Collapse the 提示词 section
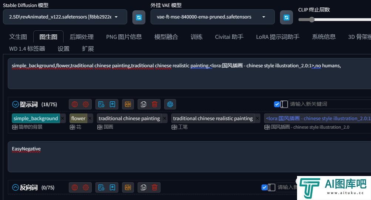This screenshot has height=200, width=371. [x=16, y=104]
